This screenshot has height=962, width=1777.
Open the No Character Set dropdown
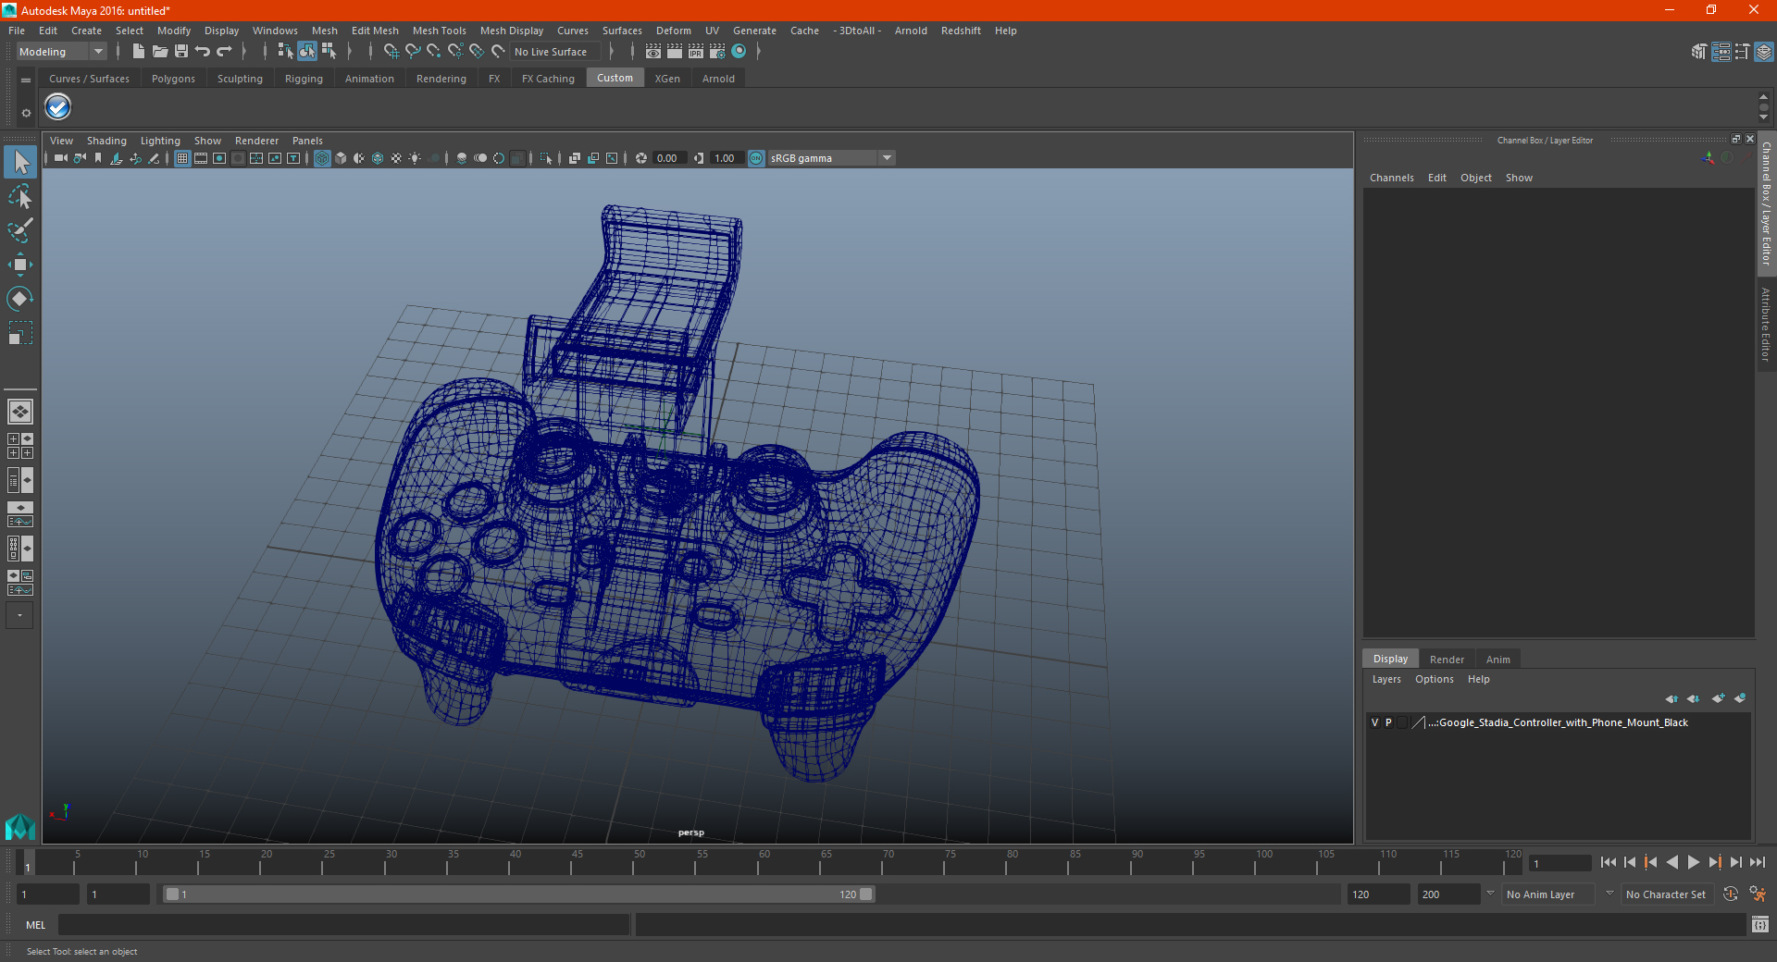1669,894
